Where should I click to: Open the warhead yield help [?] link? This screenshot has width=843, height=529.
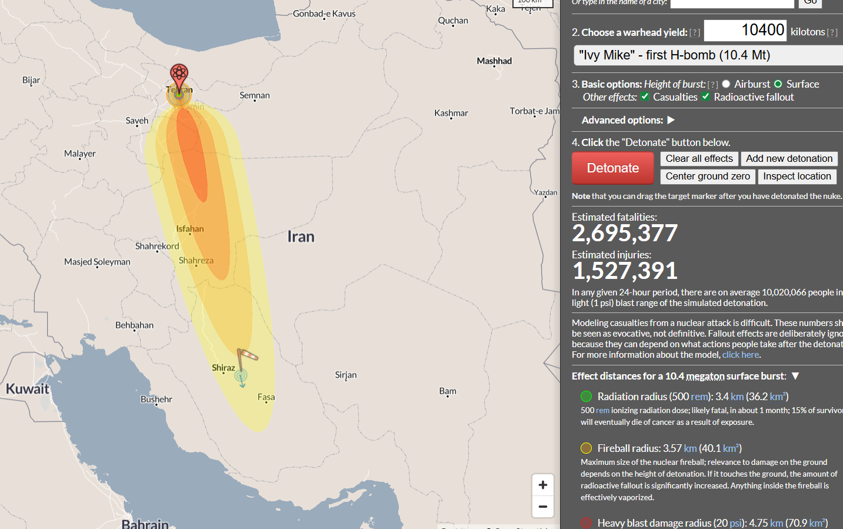tap(695, 33)
